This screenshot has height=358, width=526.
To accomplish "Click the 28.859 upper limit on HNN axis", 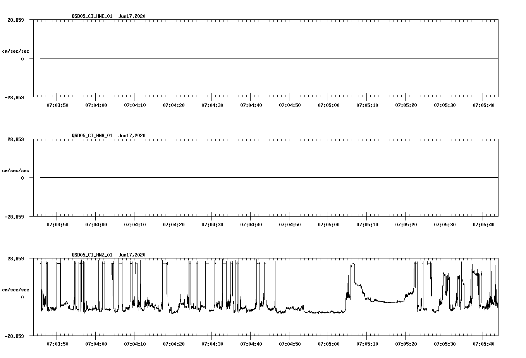I will coord(15,139).
